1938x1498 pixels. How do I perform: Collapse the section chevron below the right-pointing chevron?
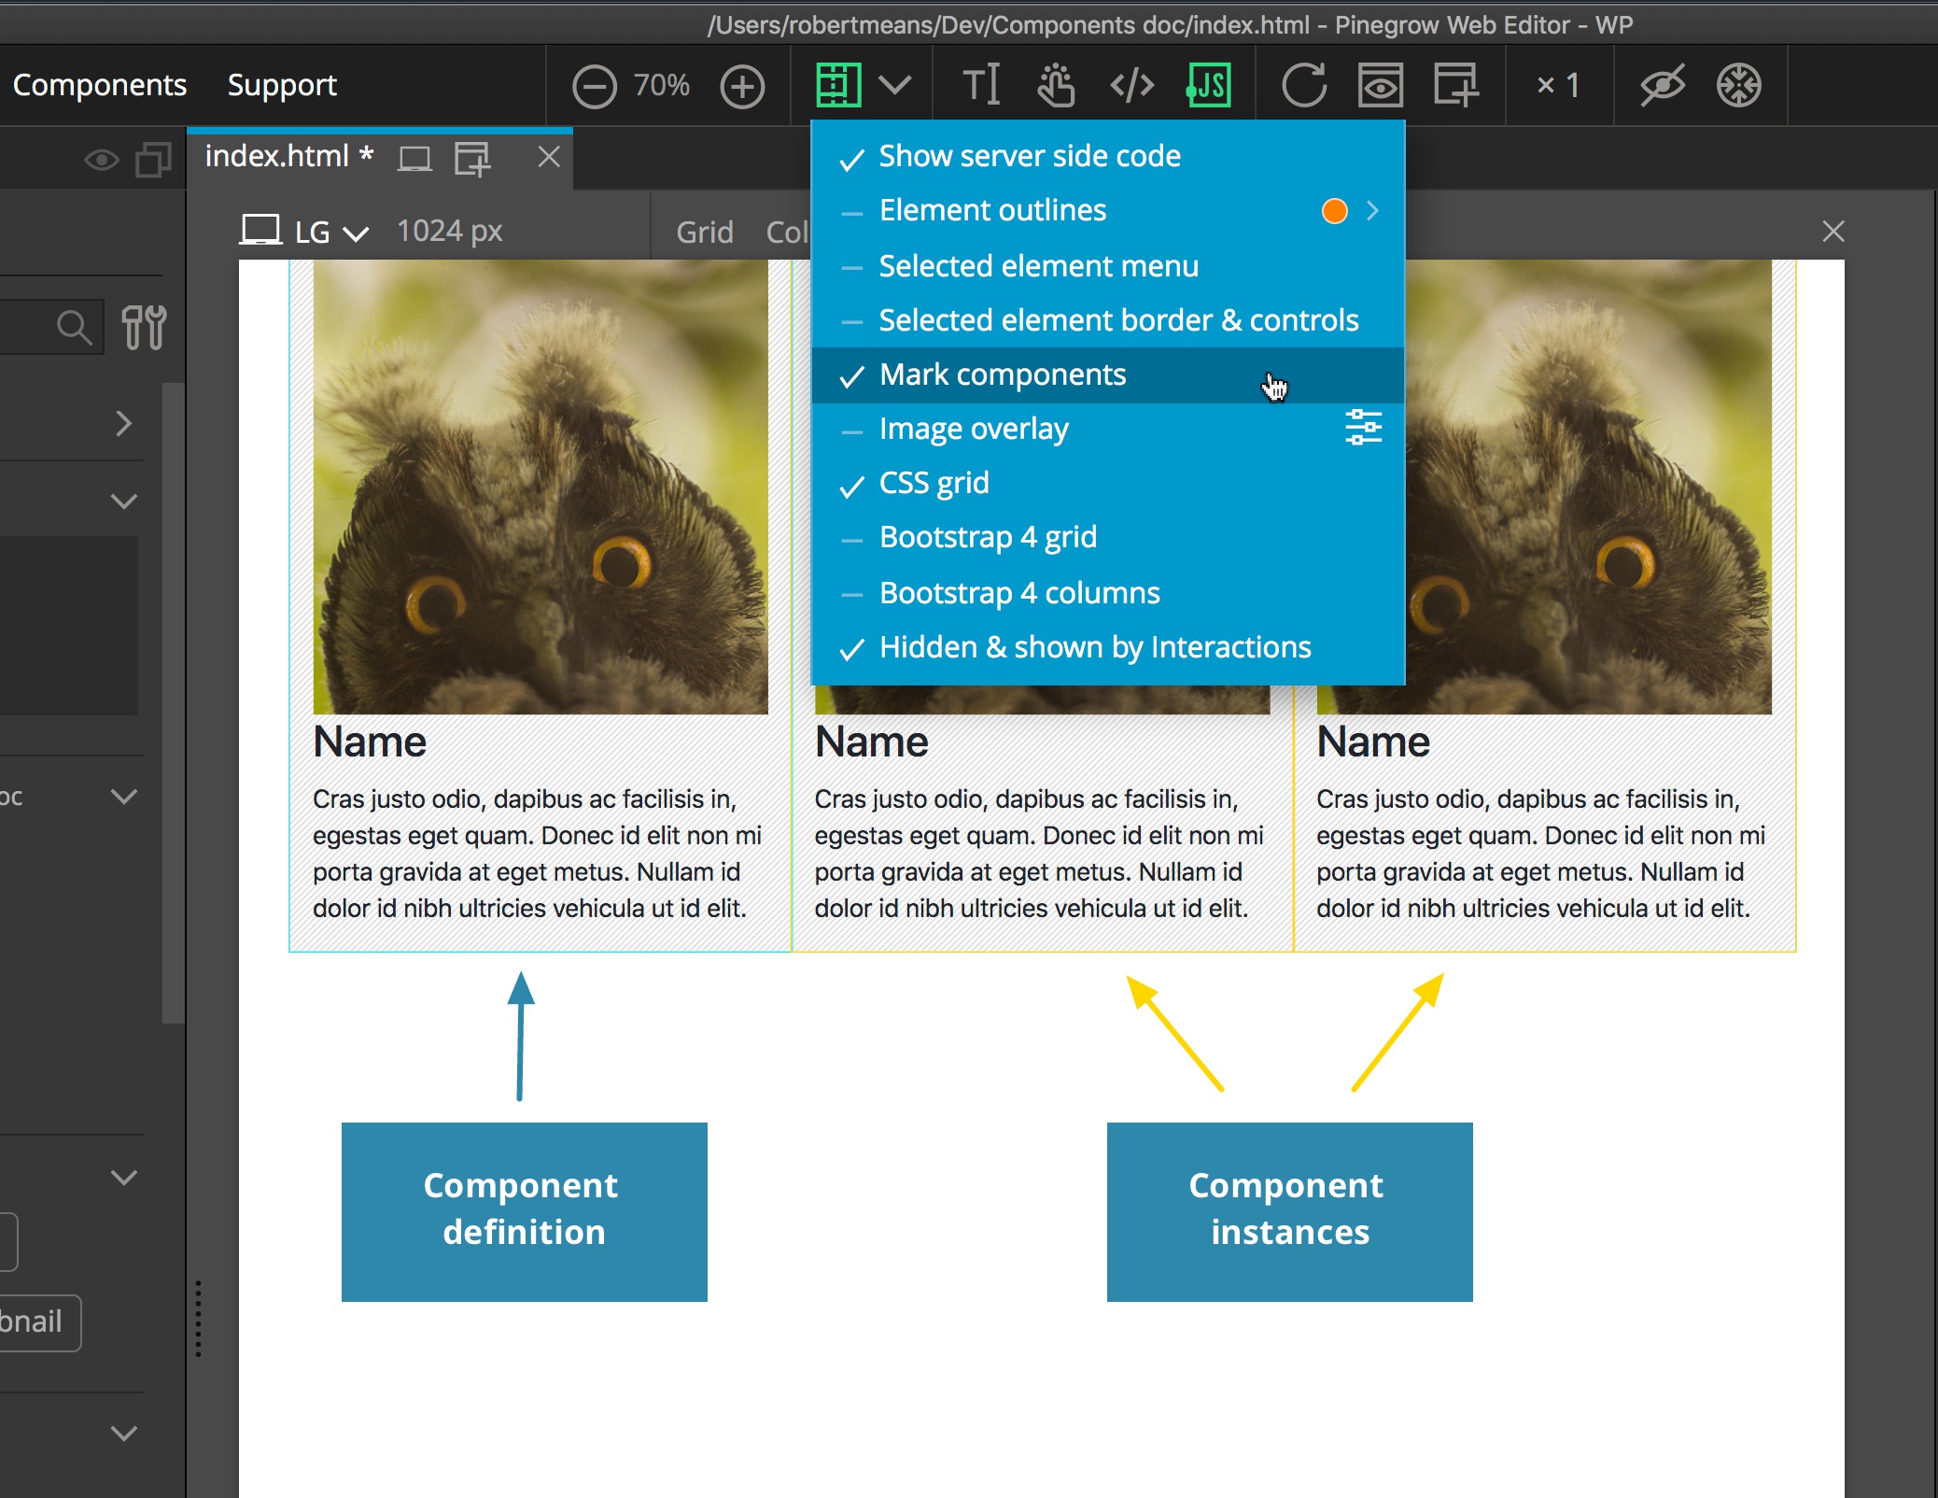pyautogui.click(x=124, y=502)
